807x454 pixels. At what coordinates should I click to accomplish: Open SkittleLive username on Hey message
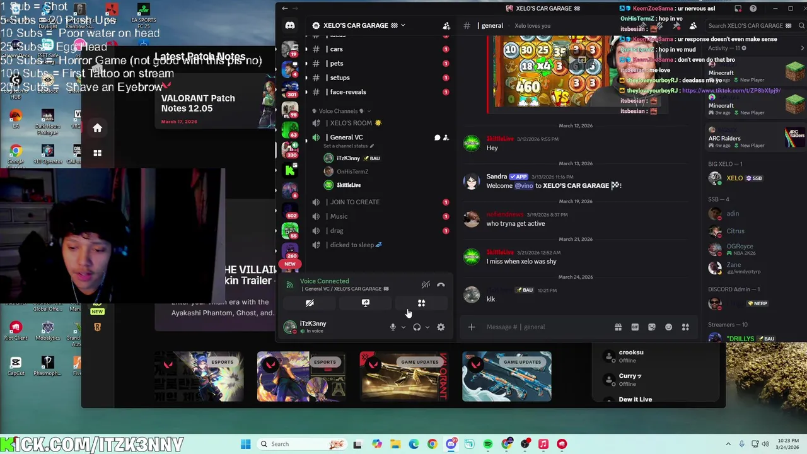click(x=499, y=139)
